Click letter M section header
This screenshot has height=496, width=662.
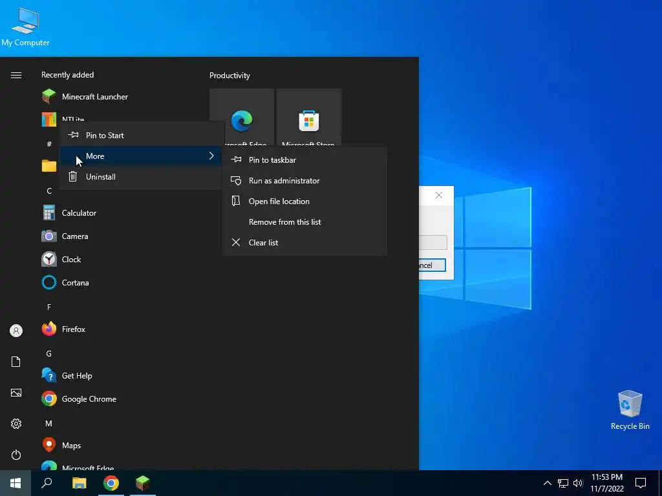49,423
